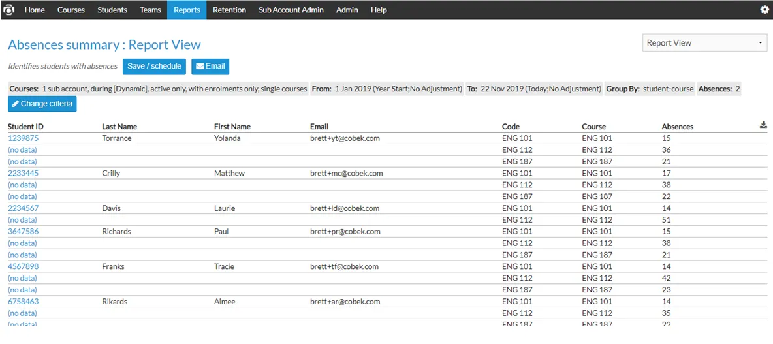Click the Change criteria button
Viewport: 773px width, 344px height.
click(x=42, y=104)
